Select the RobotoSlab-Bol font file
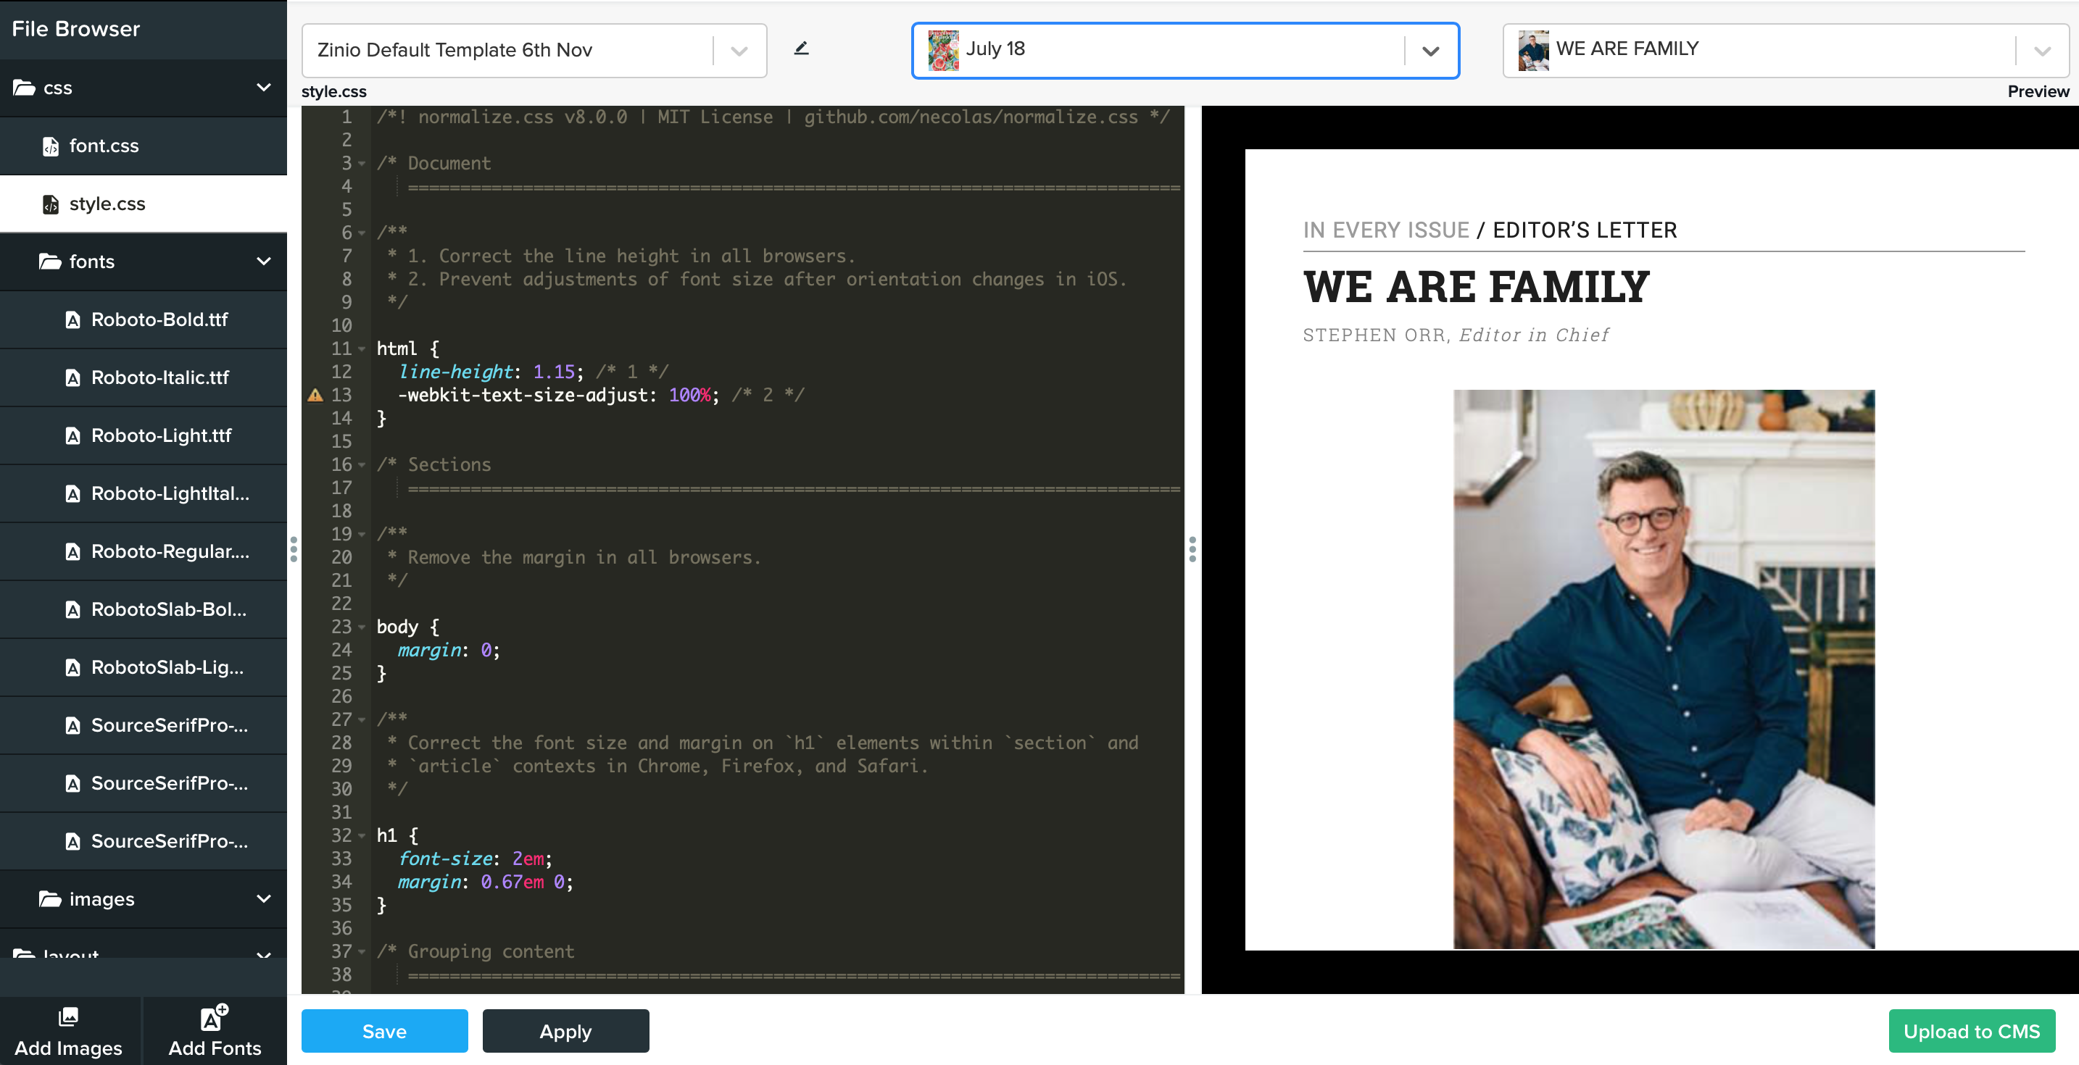Image resolution: width=2079 pixels, height=1065 pixels. point(144,610)
